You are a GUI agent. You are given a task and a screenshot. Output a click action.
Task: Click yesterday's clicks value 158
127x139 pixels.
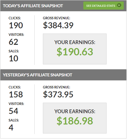pos(16,94)
